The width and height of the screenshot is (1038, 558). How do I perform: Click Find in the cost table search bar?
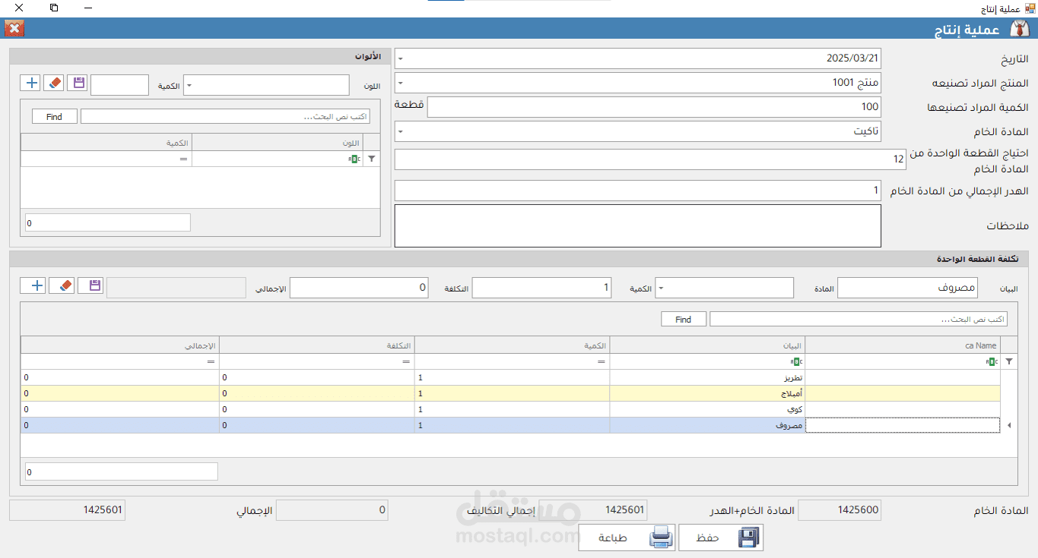tap(683, 320)
